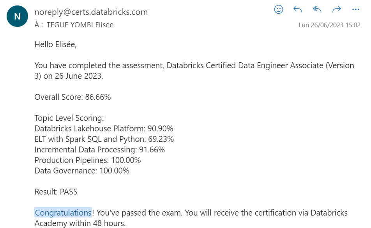Click Data Governance: 100.00% line
The height and width of the screenshot is (228, 371).
click(x=82, y=171)
